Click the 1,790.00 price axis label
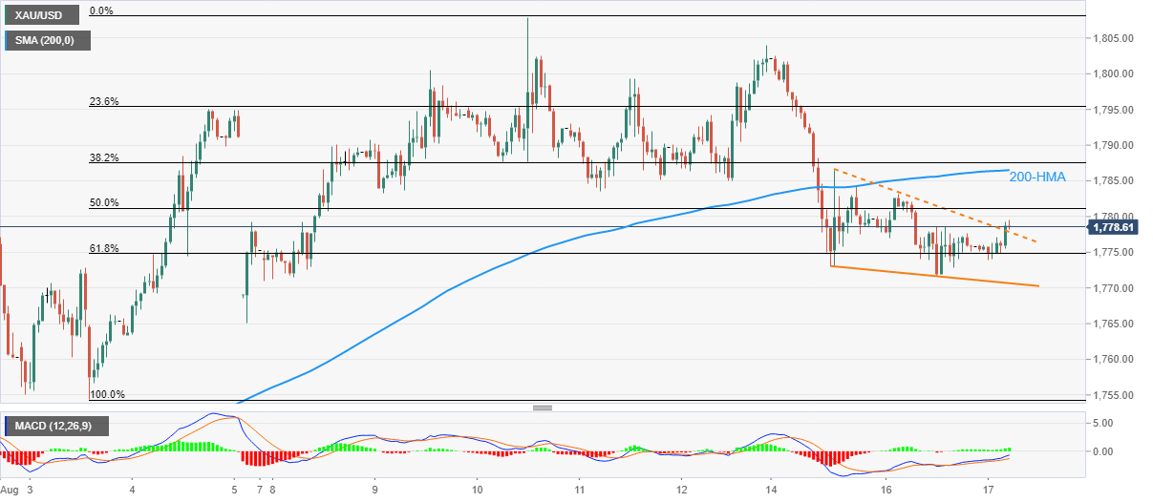Image resolution: width=1153 pixels, height=502 pixels. pyautogui.click(x=1112, y=145)
